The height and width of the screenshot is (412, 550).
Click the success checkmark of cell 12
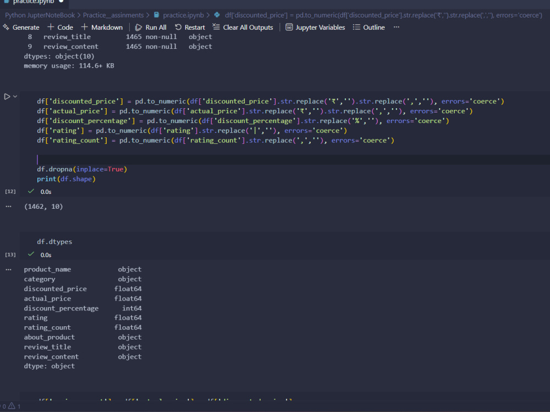pyautogui.click(x=31, y=191)
